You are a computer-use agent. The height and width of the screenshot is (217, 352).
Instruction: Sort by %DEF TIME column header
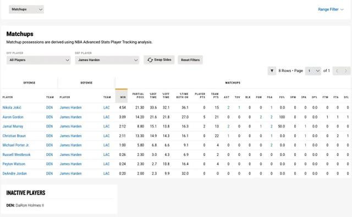coord(153,96)
